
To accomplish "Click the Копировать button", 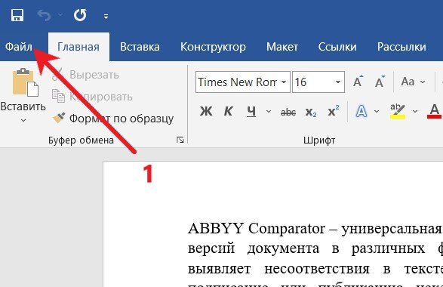I will (x=92, y=97).
